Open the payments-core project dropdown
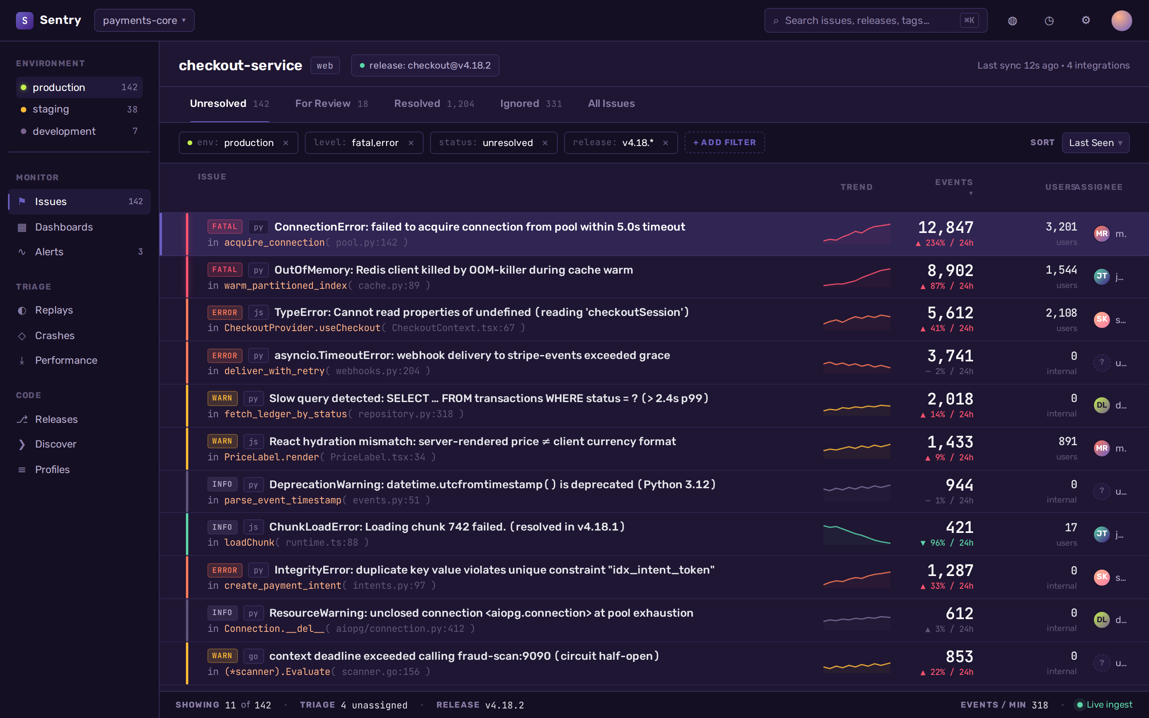 click(144, 20)
